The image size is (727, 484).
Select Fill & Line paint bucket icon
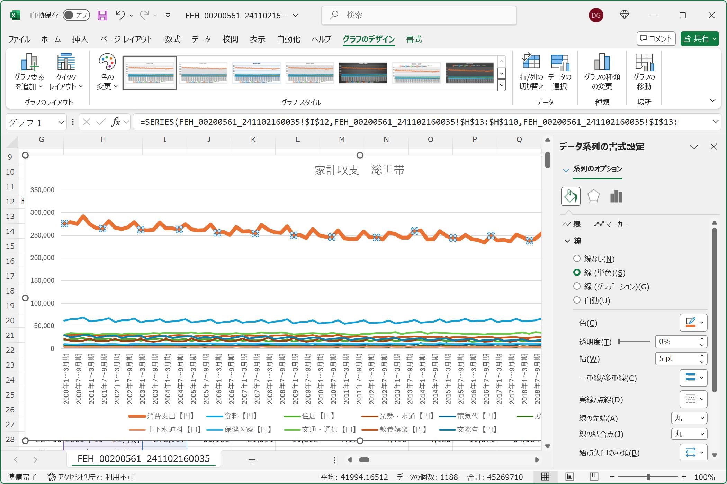pyautogui.click(x=571, y=196)
